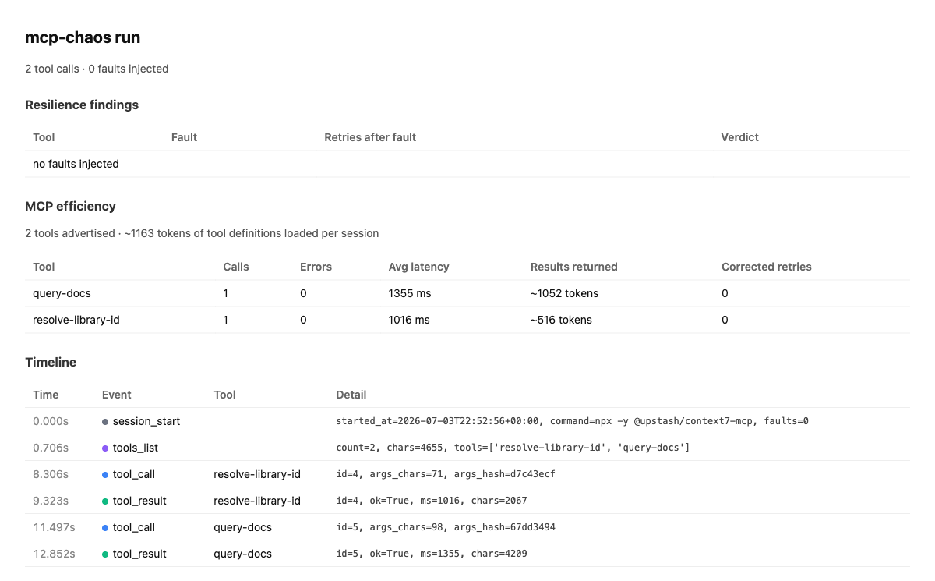Click the blue dot in the 11.497s row

(x=105, y=528)
